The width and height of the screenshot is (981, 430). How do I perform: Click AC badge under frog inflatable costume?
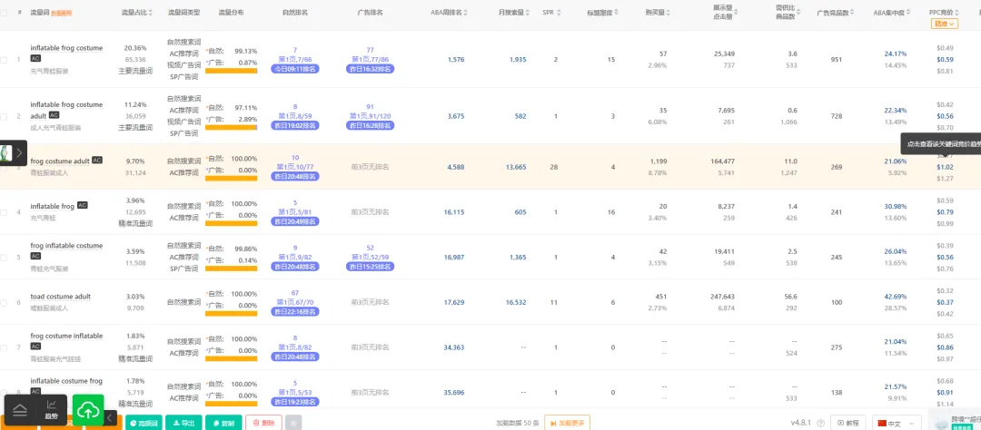pos(35,256)
